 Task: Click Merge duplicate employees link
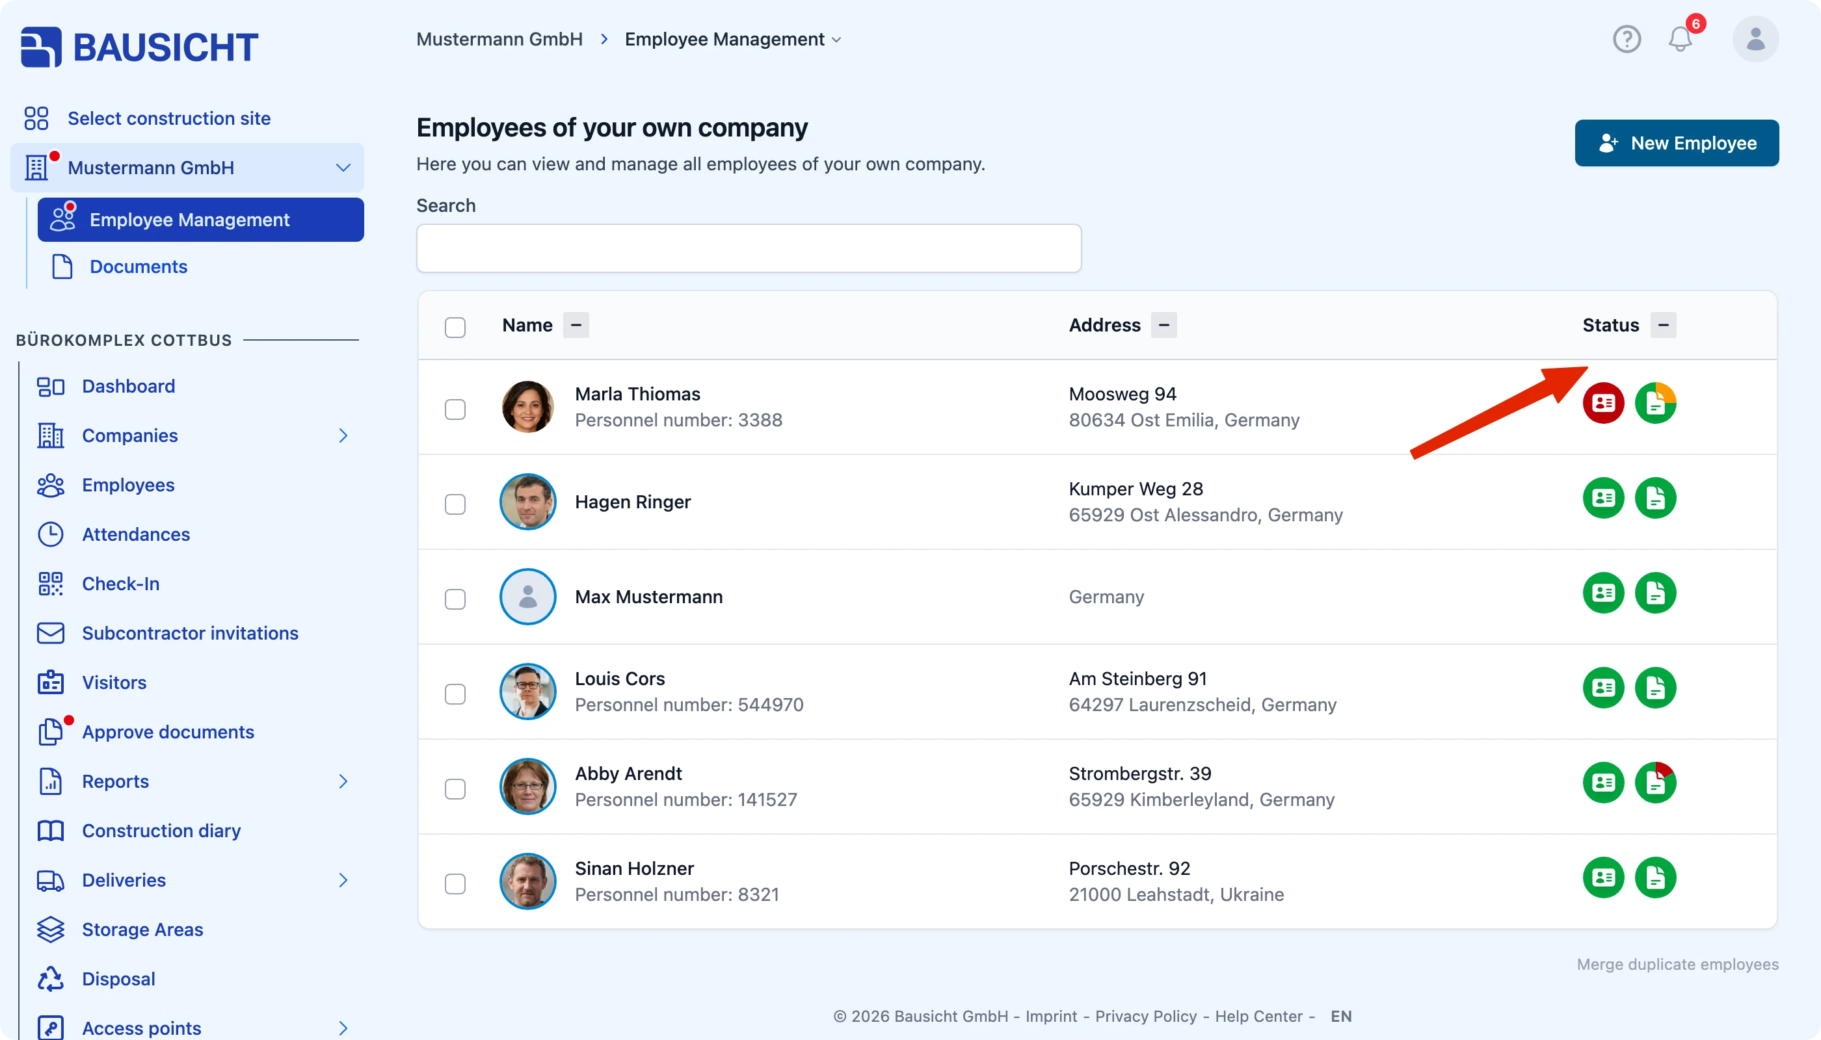(1677, 965)
